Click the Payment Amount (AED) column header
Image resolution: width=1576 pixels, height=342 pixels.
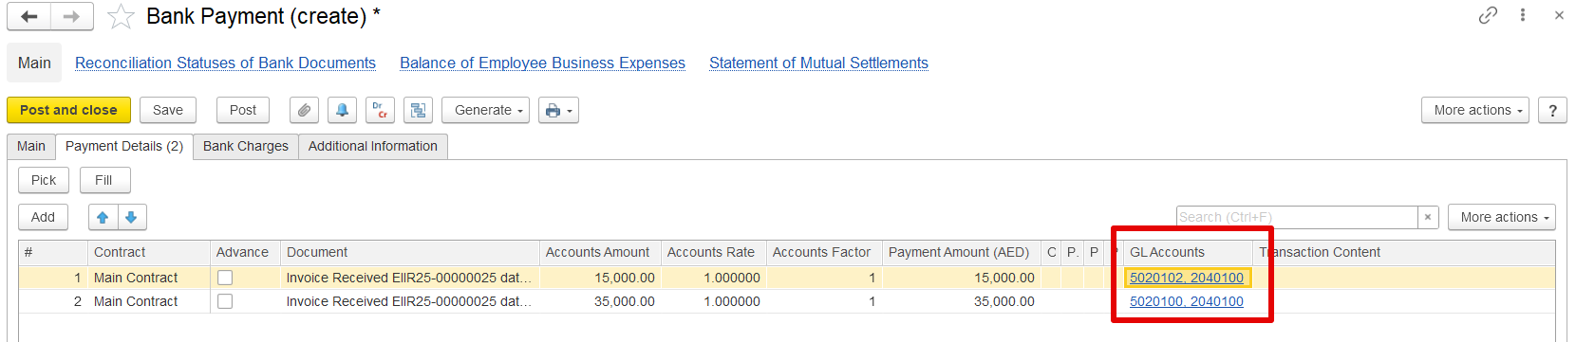click(x=962, y=252)
